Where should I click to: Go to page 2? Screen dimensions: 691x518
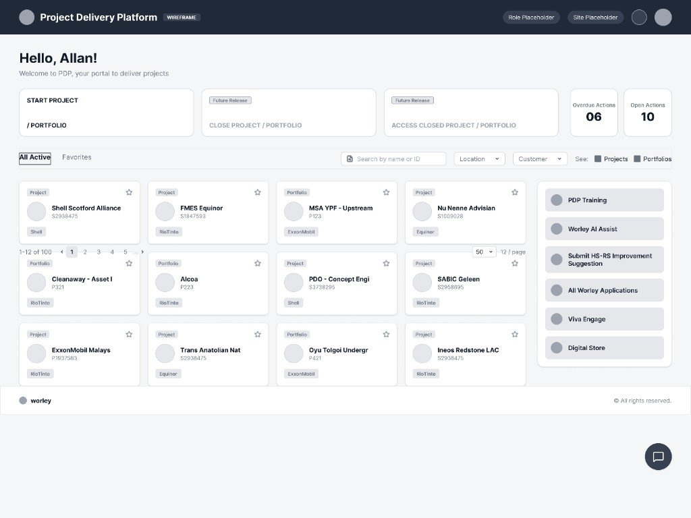85,252
